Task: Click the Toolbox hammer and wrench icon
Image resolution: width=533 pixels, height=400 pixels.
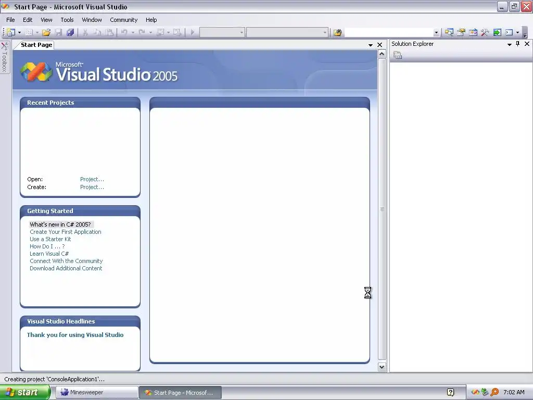Action: (x=485, y=32)
